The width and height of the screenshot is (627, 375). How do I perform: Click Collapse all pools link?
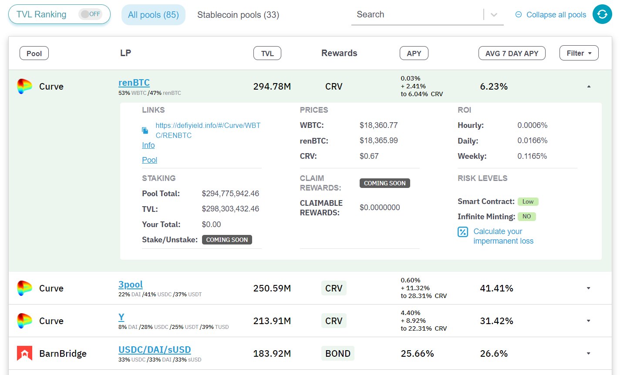click(x=556, y=15)
